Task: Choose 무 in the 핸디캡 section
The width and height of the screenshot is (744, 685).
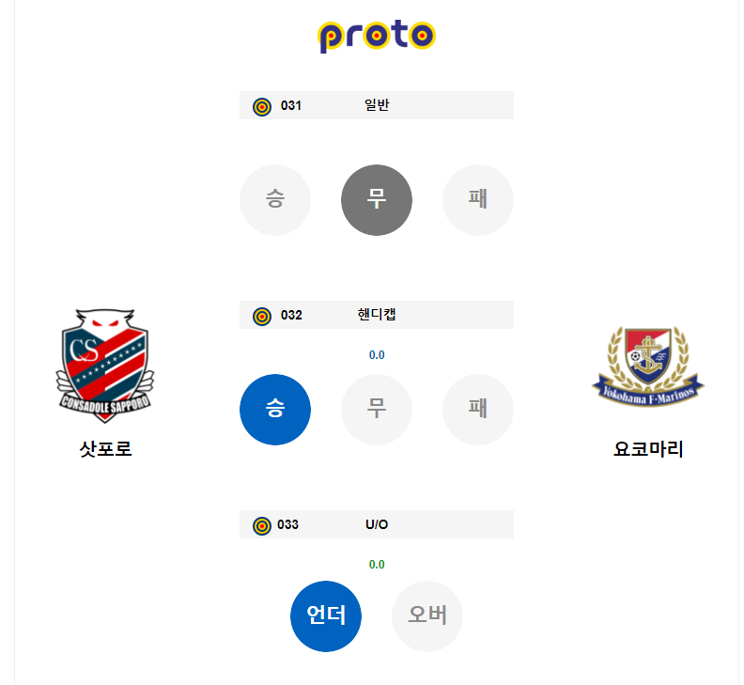Action: (377, 410)
